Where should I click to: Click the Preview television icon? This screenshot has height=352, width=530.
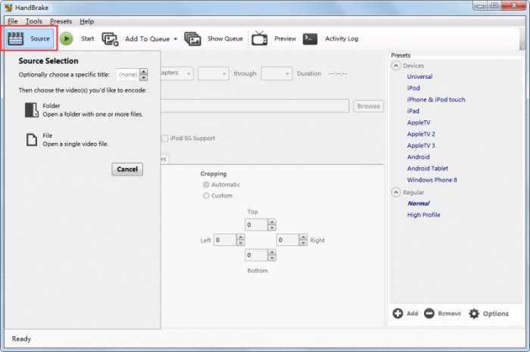point(260,39)
